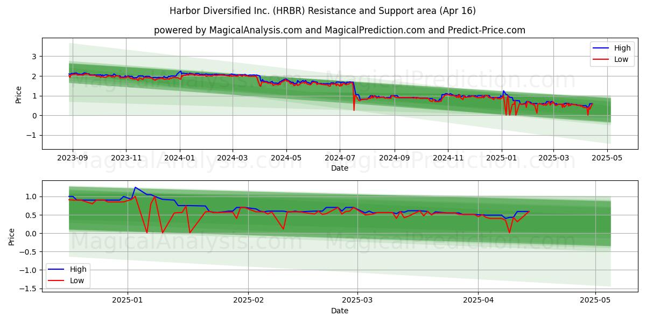Click the 'Date' axis label under top chart
Viewport: 646px width, 323px height.
coord(340,168)
